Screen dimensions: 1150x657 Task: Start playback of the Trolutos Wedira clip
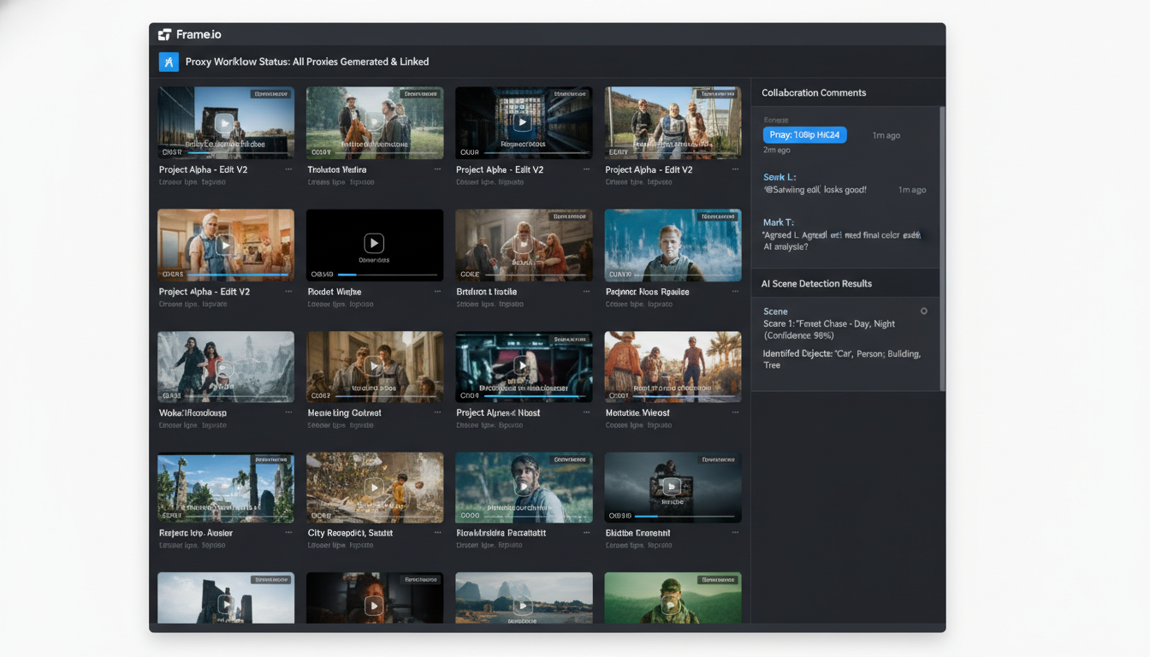pos(374,121)
